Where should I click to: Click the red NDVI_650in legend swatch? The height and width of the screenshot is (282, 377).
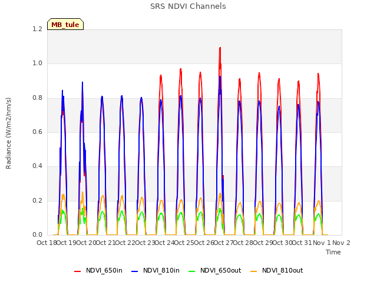click(77, 271)
